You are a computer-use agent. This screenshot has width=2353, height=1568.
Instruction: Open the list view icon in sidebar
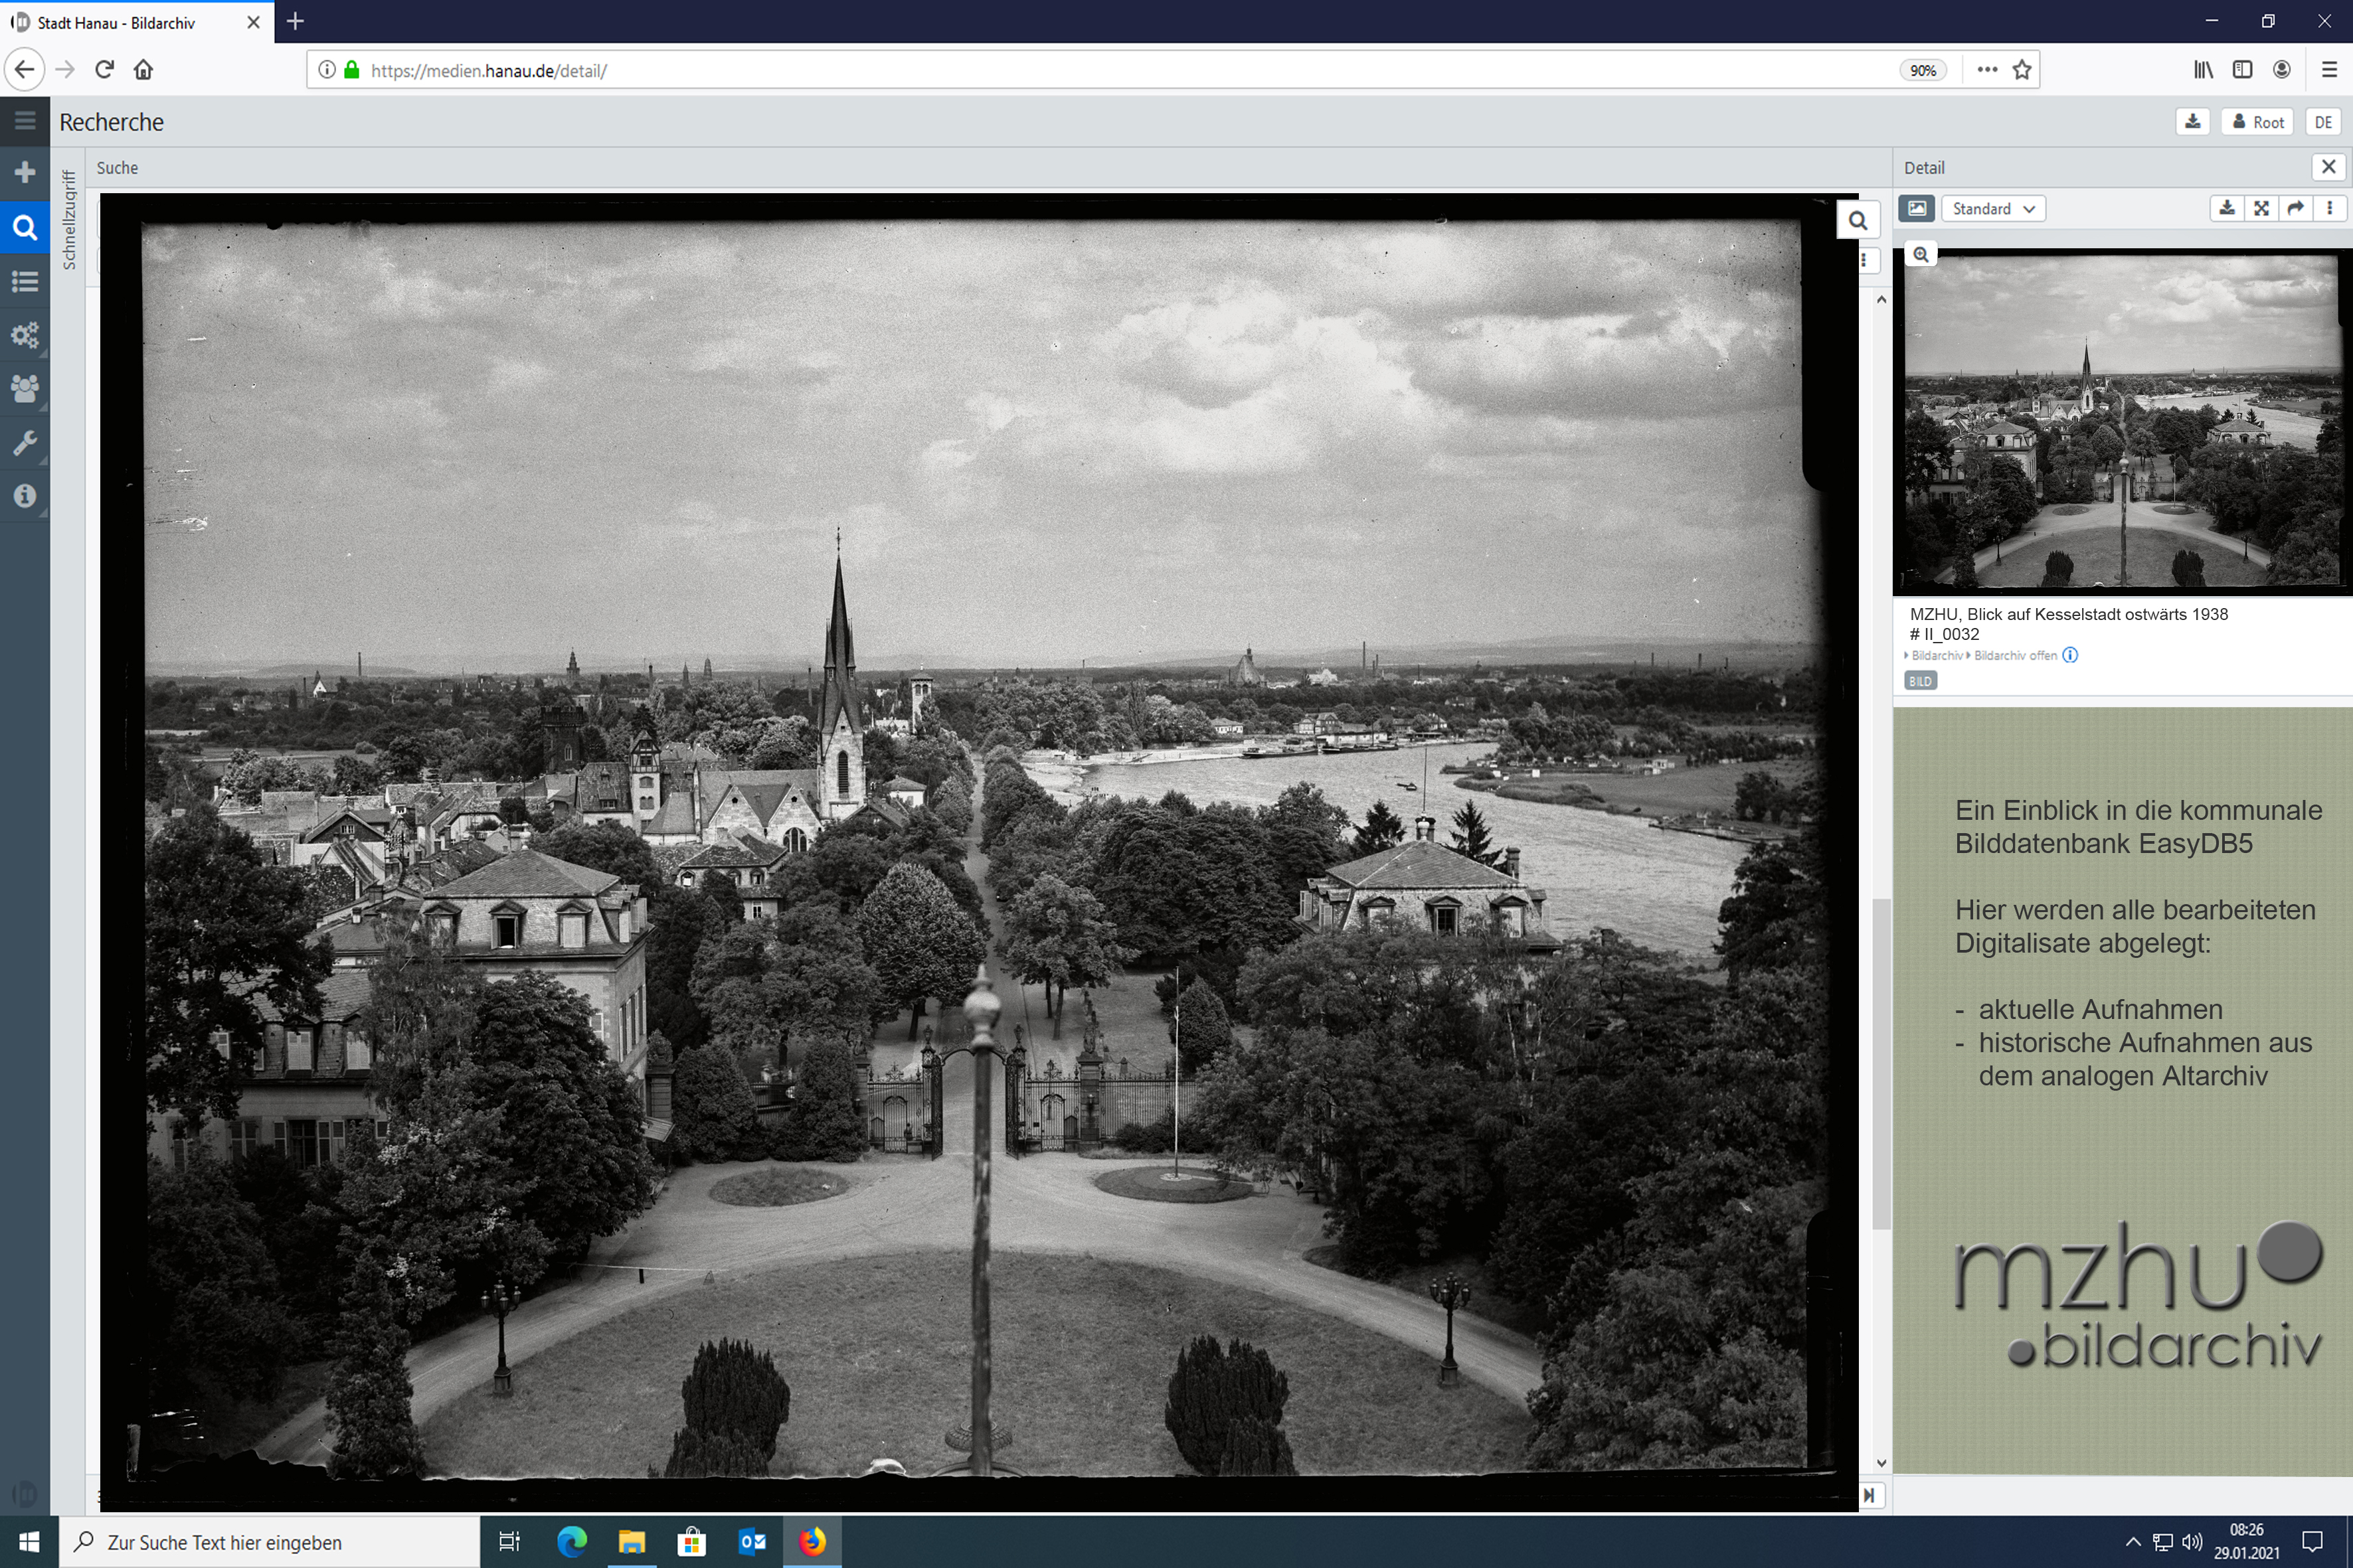[25, 281]
